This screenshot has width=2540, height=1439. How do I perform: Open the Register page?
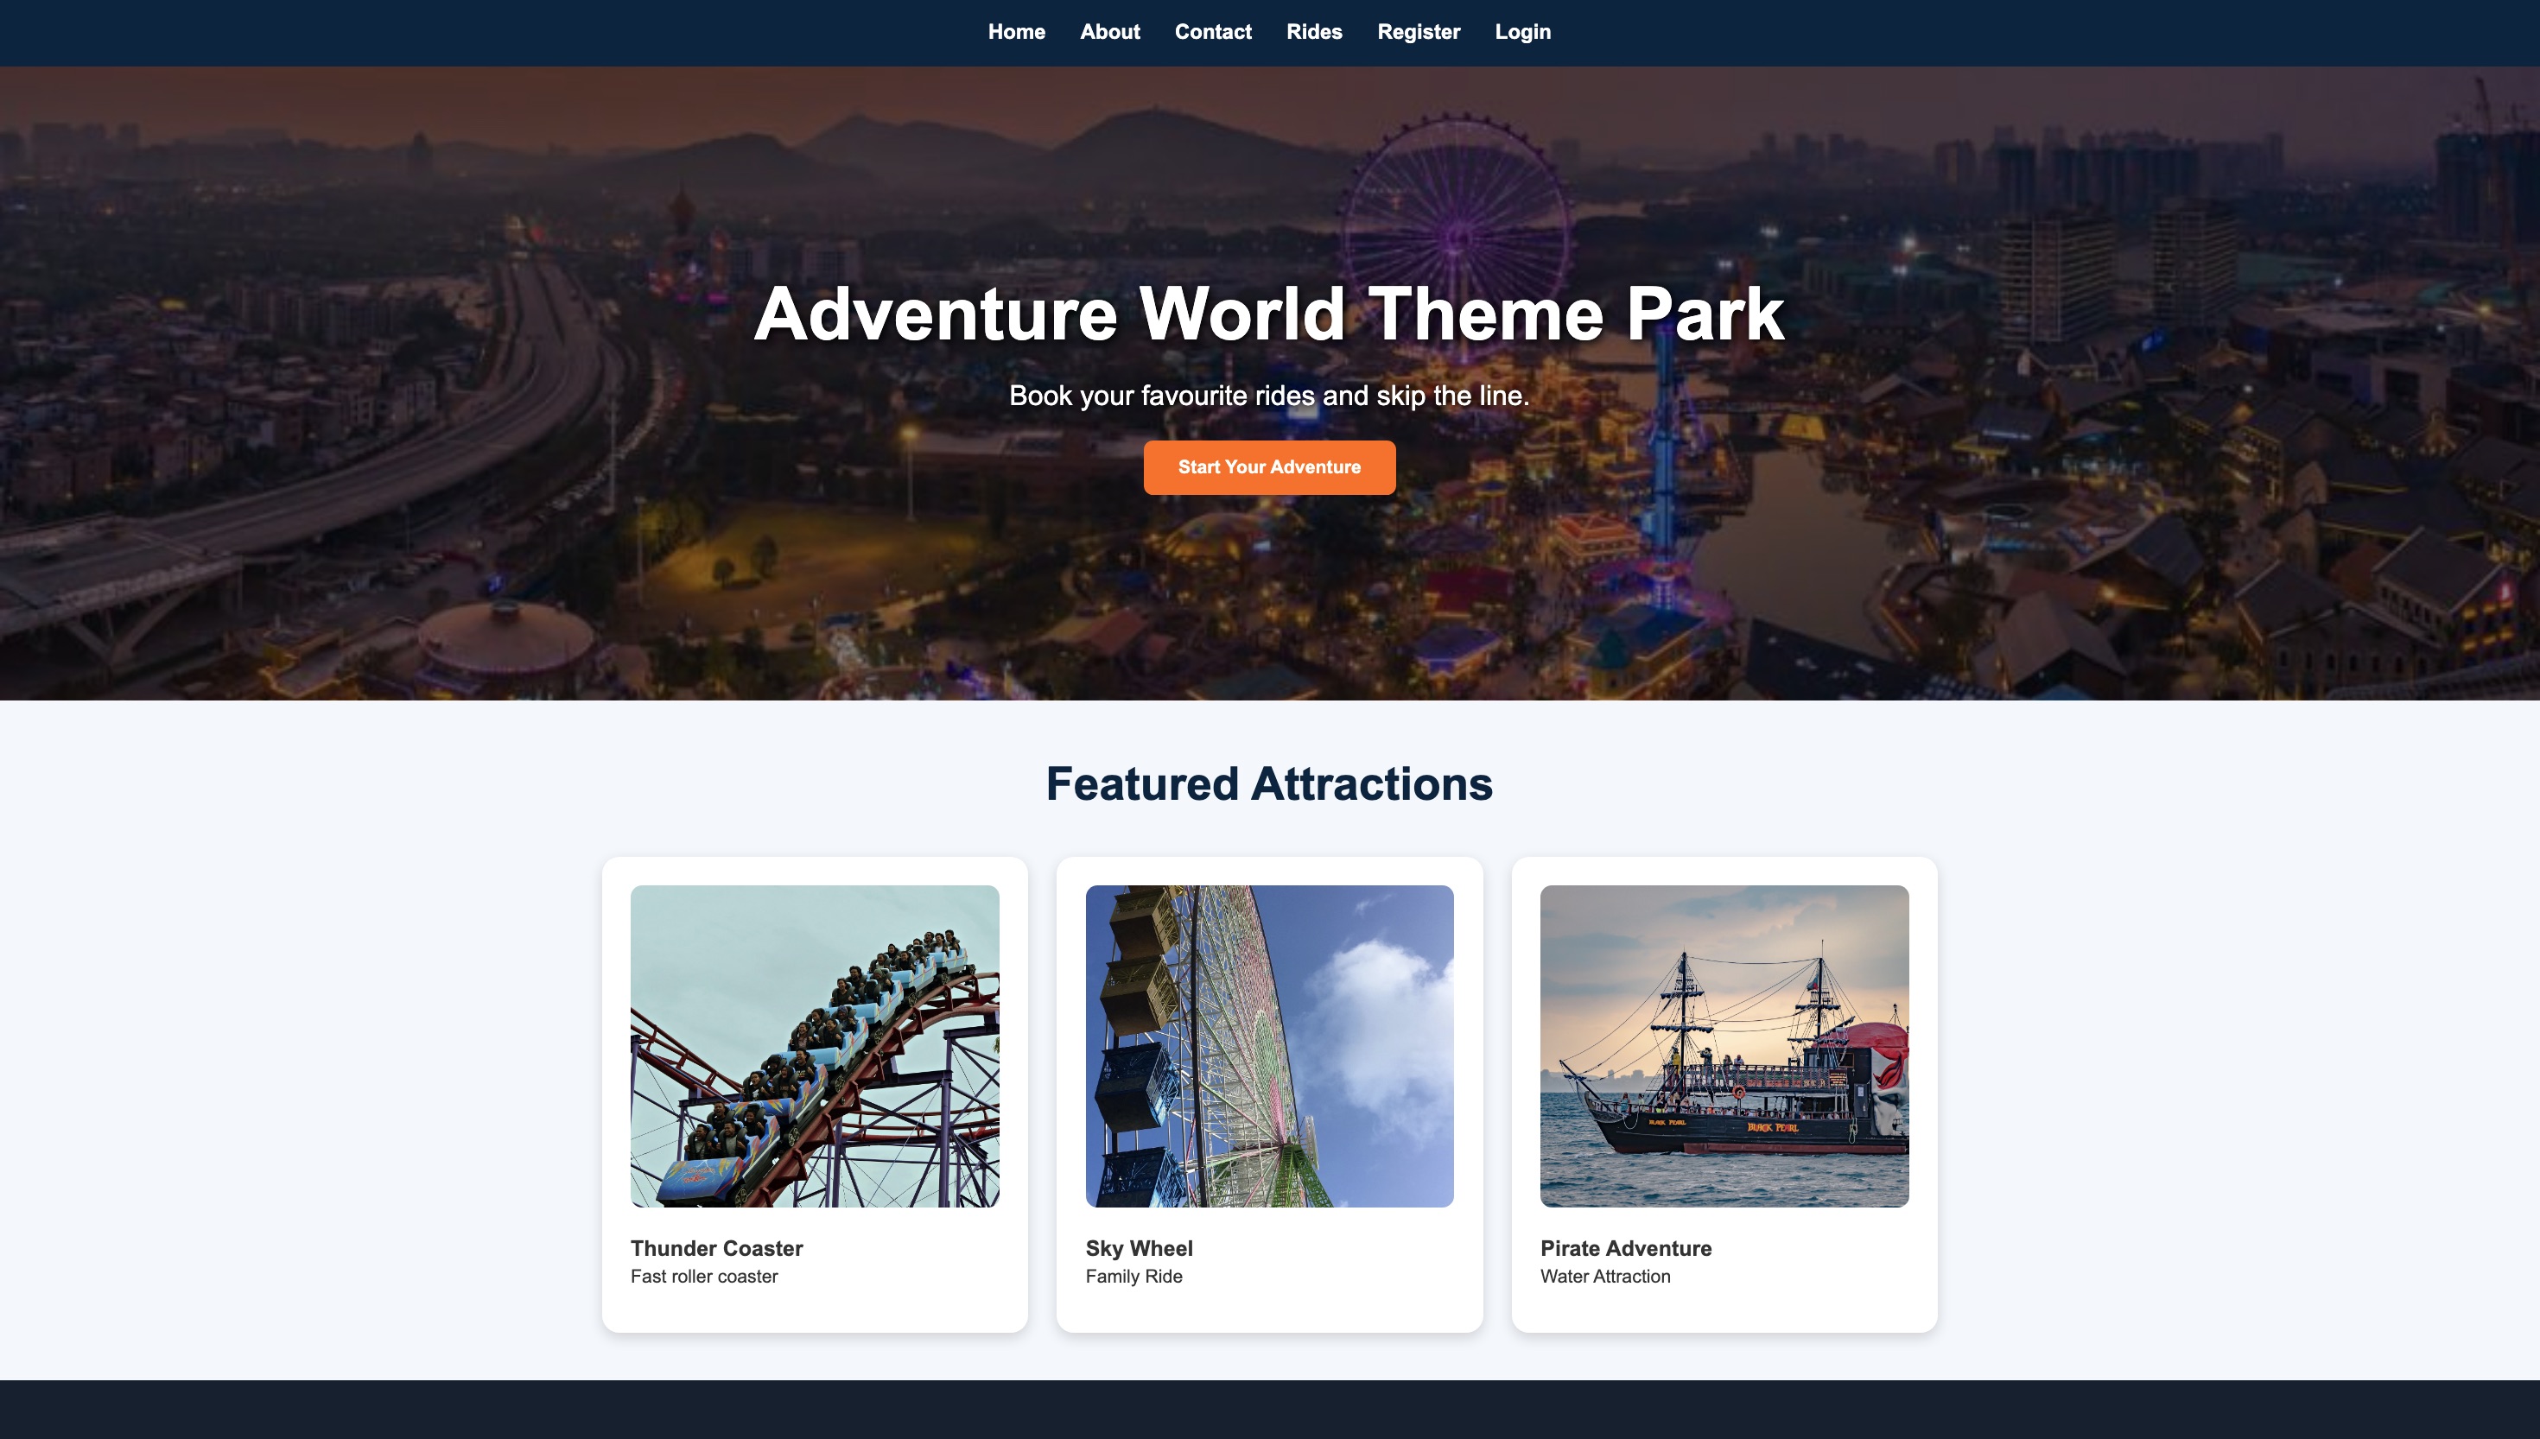tap(1419, 32)
